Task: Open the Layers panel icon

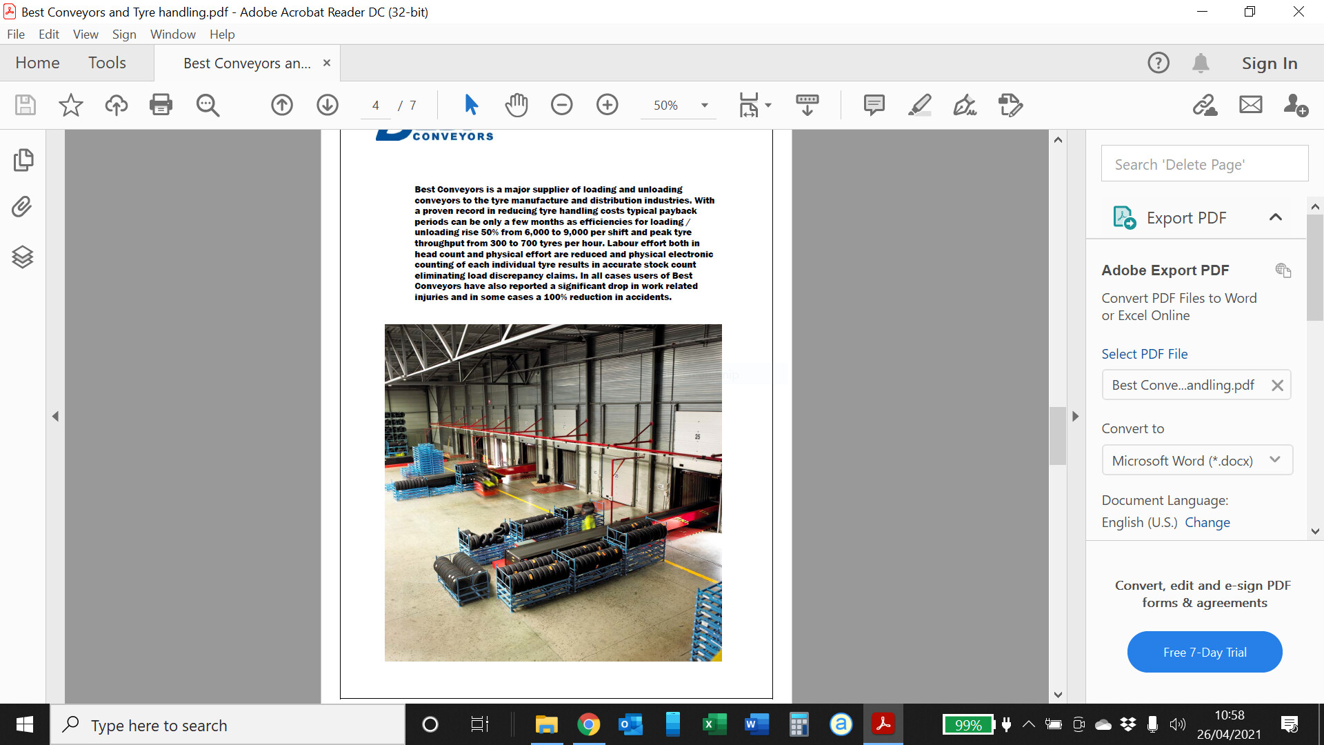Action: pos(23,257)
